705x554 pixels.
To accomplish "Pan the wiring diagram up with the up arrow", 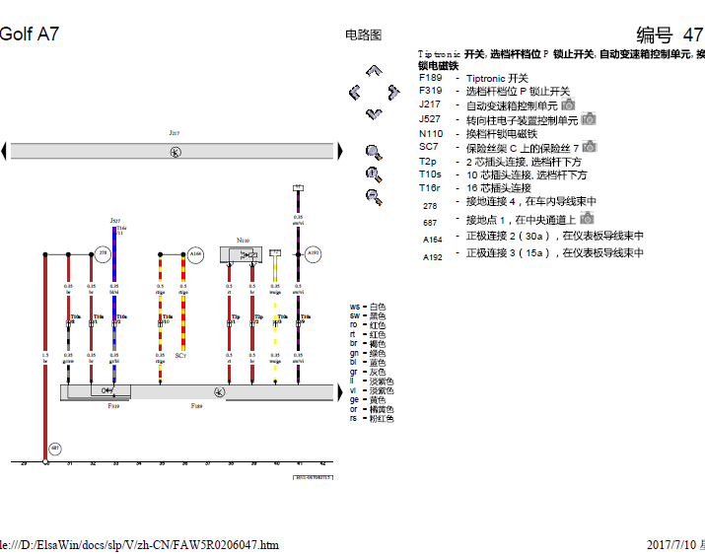I will tap(374, 71).
